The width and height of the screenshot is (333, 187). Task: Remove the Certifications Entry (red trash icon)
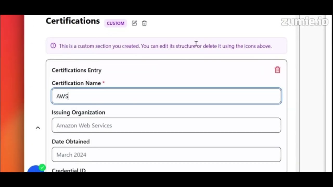point(277,70)
